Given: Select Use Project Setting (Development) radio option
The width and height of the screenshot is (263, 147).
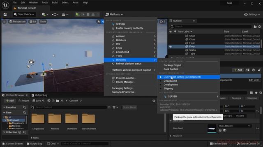Looking at the screenshot, I should pyautogui.click(x=189, y=77).
